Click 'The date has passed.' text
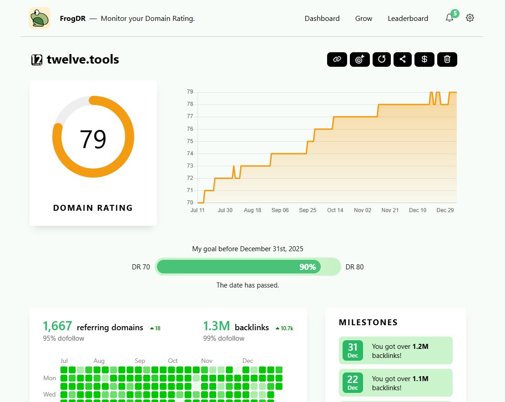Screen dimensions: 505x402 [x=247, y=285]
